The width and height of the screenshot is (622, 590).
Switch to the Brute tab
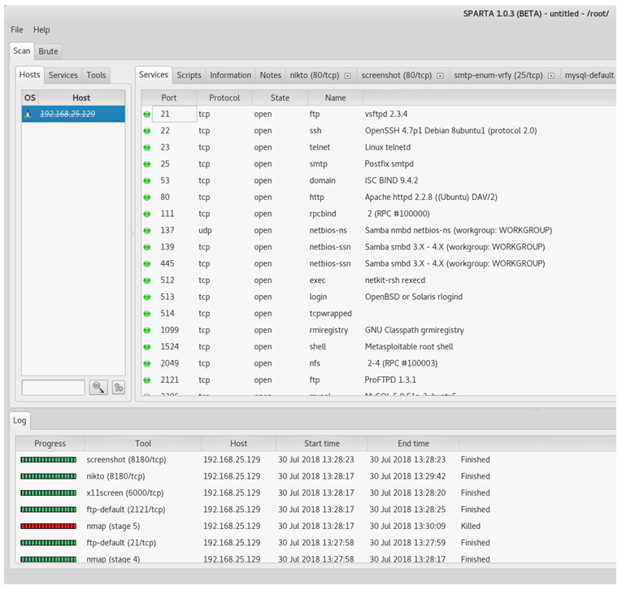pyautogui.click(x=49, y=51)
